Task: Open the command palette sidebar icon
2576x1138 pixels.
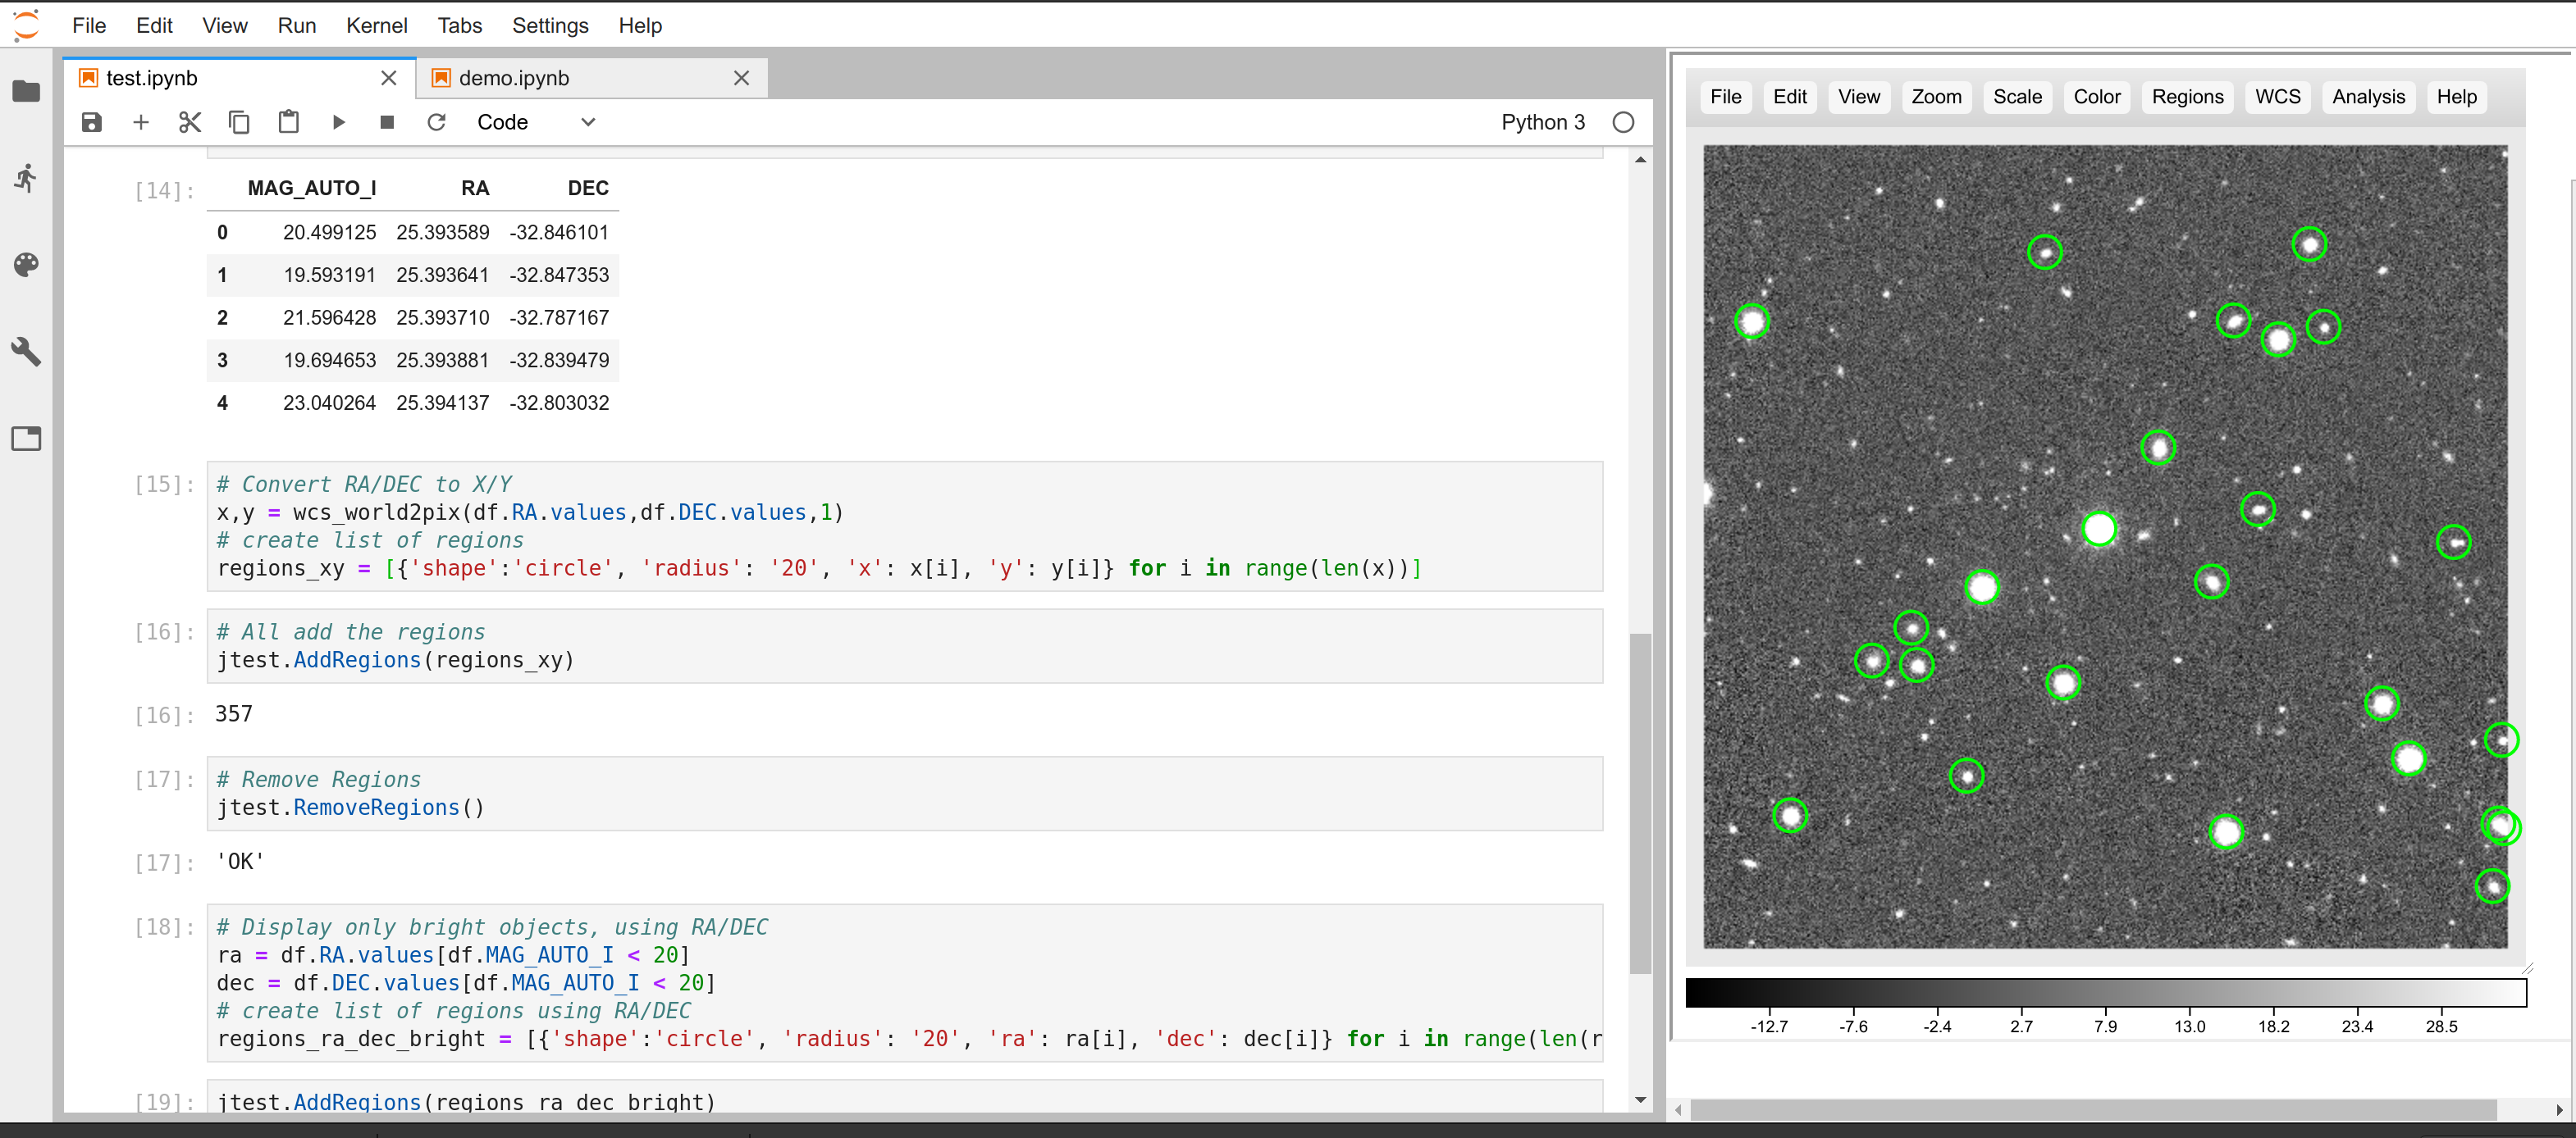Action: point(26,265)
